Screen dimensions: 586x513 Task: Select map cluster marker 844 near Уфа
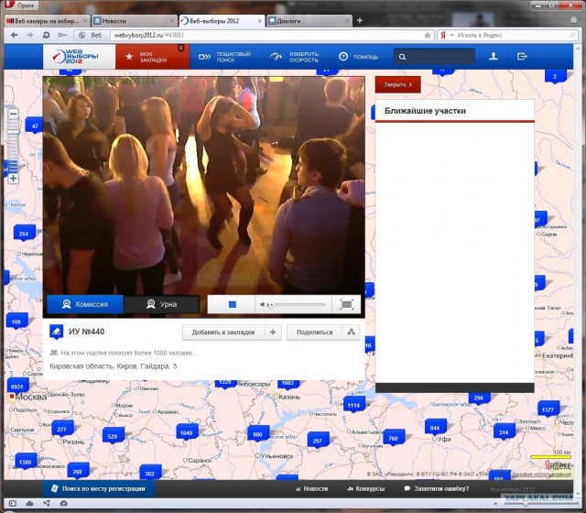[x=435, y=428]
